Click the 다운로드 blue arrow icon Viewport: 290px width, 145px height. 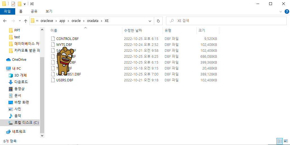click(11, 82)
